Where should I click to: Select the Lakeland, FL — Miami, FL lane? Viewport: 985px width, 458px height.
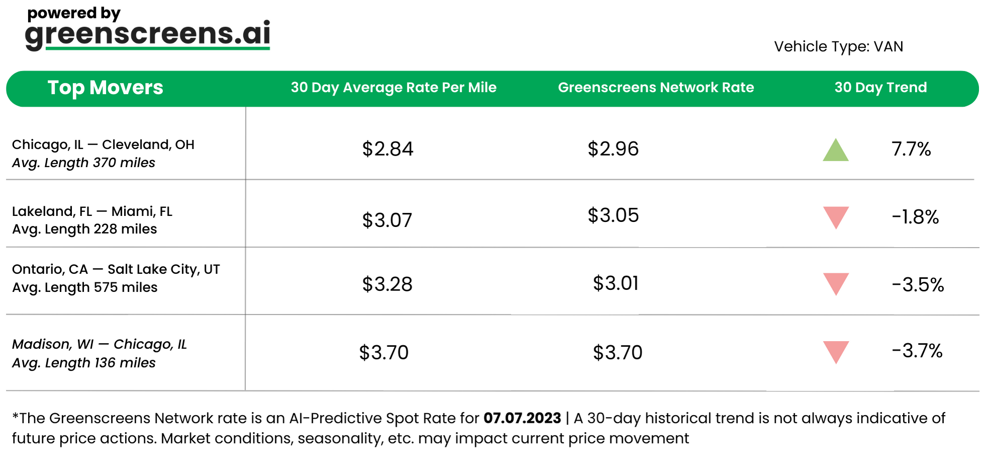92,211
